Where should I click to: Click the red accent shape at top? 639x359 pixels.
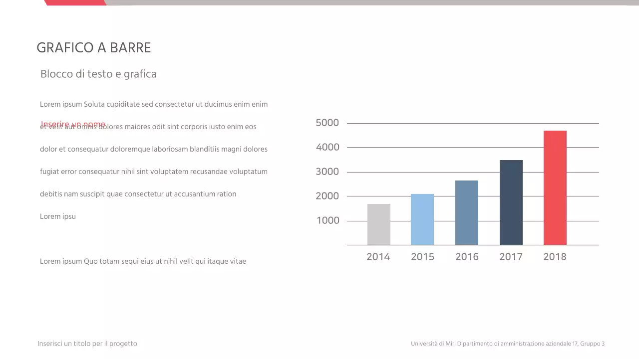tap(75, 2)
